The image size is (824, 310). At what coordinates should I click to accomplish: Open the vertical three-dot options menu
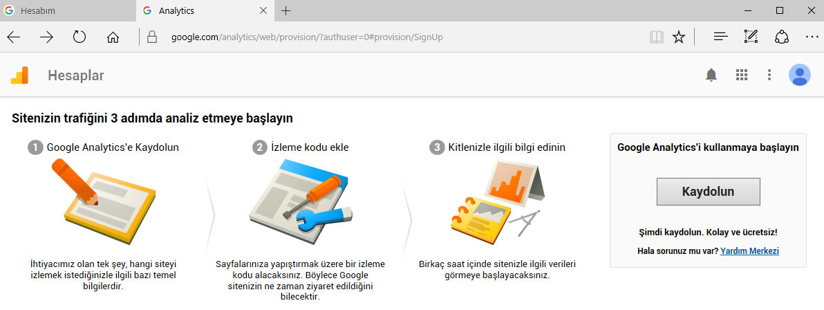click(769, 75)
